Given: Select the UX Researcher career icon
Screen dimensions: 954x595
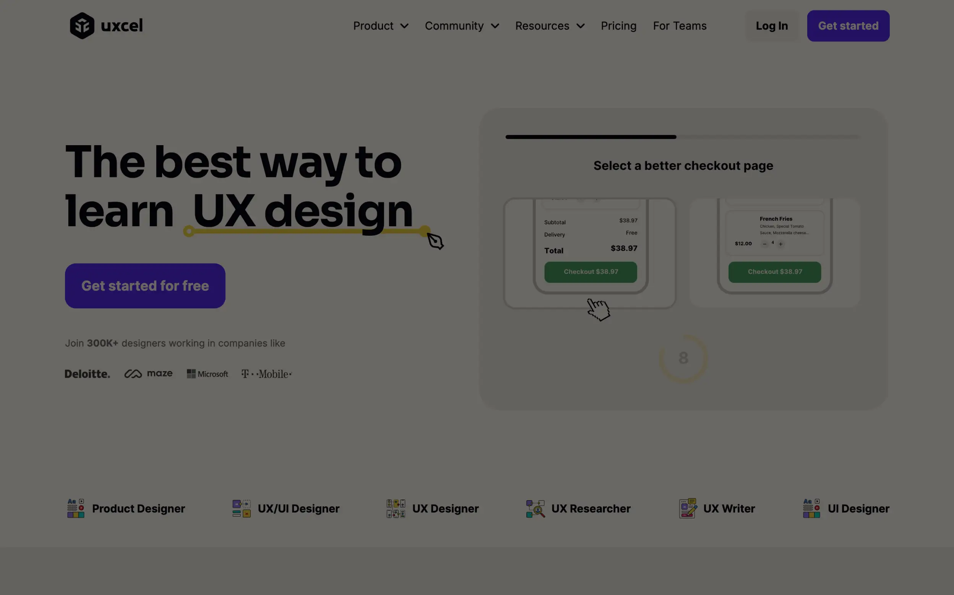Looking at the screenshot, I should pyautogui.click(x=535, y=509).
